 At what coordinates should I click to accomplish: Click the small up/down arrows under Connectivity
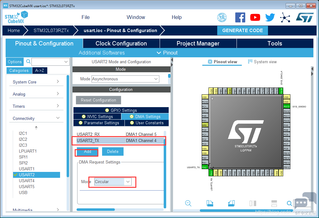tap(36, 128)
